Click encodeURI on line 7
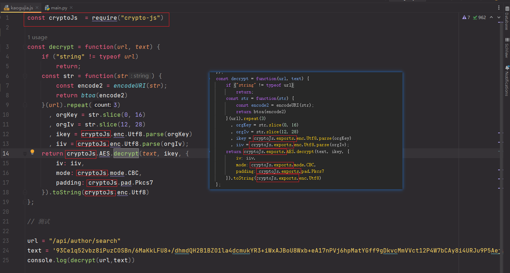The image size is (510, 273). tap(130, 85)
